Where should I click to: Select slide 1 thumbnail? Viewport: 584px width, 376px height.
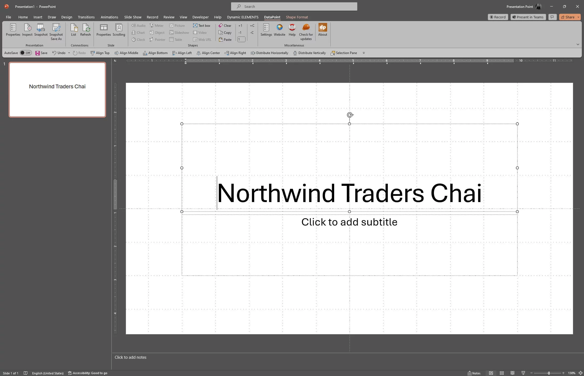pyautogui.click(x=57, y=90)
